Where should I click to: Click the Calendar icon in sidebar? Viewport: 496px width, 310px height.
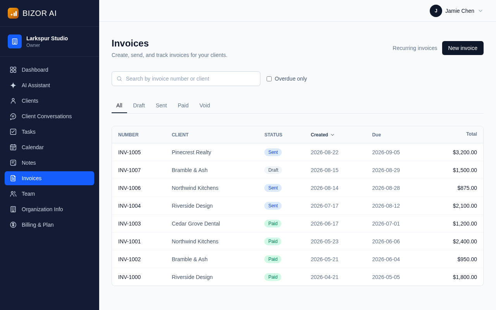pos(13,147)
